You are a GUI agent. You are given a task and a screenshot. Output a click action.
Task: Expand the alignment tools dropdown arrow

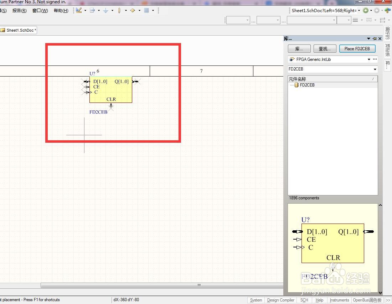99,10
